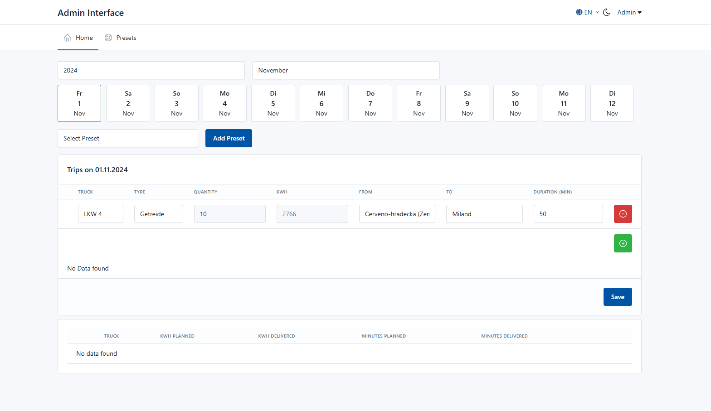Click the TO column header
The width and height of the screenshot is (711, 411).
pos(449,192)
